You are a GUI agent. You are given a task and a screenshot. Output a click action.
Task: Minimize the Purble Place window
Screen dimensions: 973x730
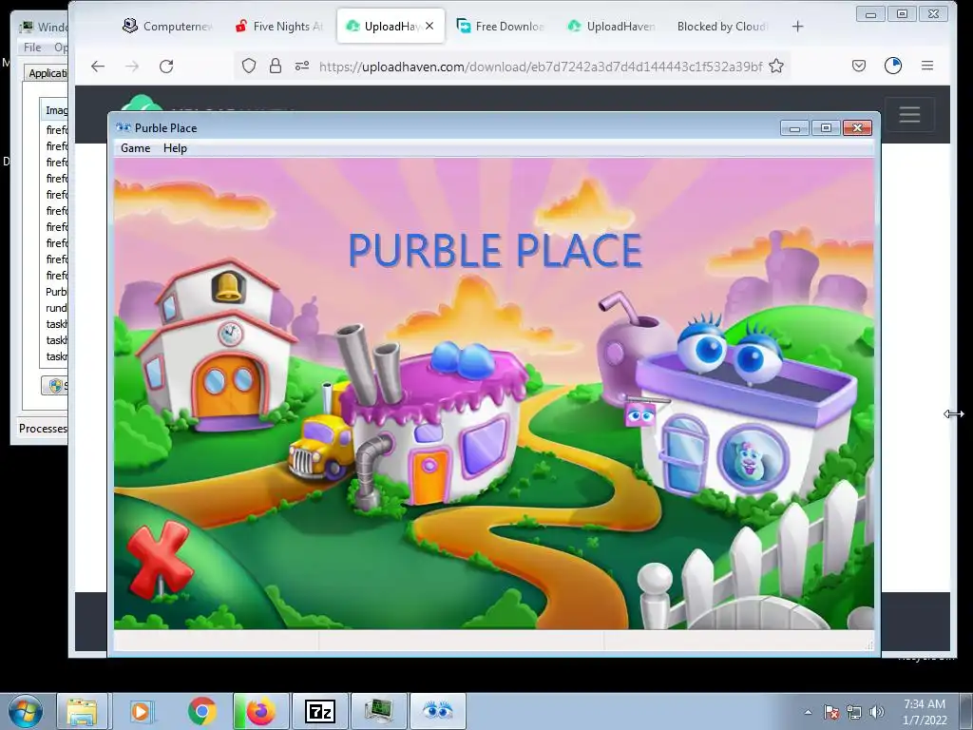click(x=795, y=128)
